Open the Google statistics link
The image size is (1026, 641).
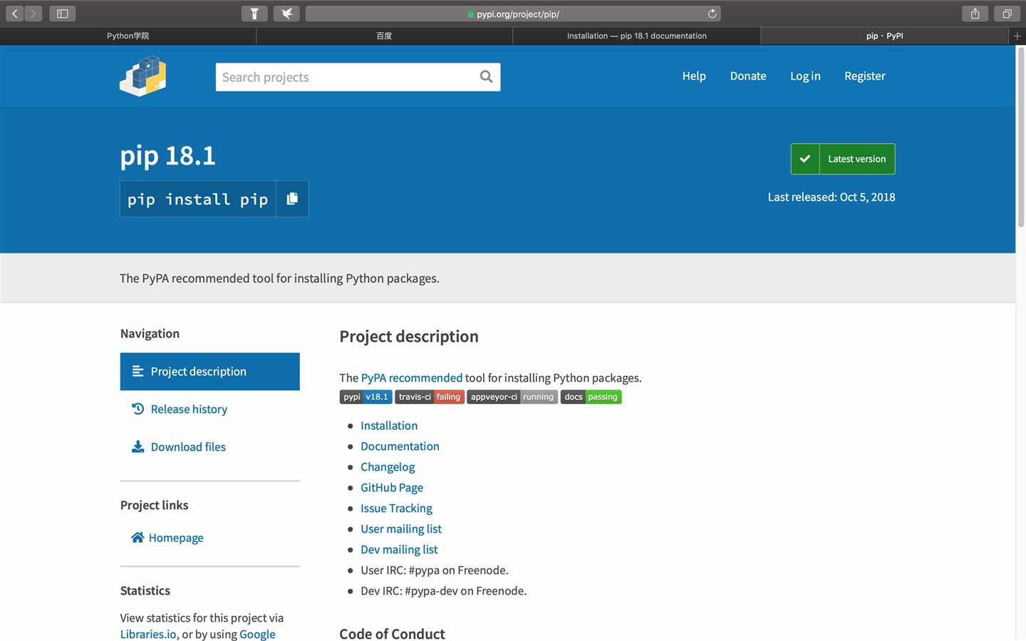[x=257, y=634]
